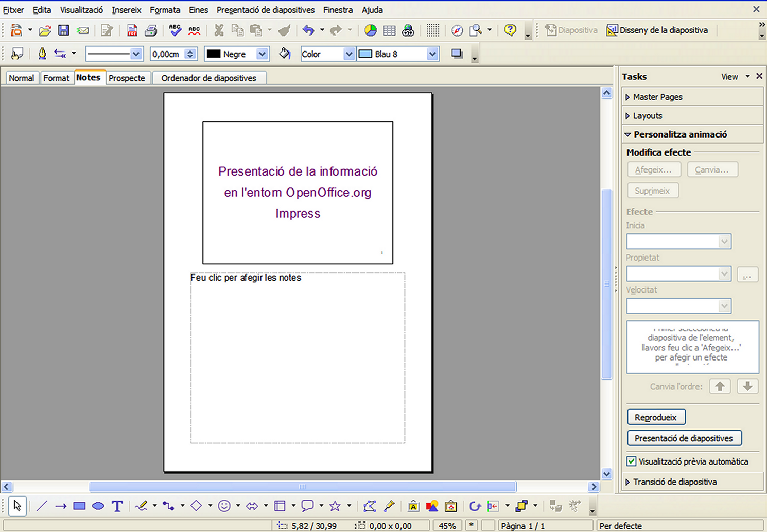Open OpenOffice help question mark
This screenshot has width=767, height=532.
510,30
